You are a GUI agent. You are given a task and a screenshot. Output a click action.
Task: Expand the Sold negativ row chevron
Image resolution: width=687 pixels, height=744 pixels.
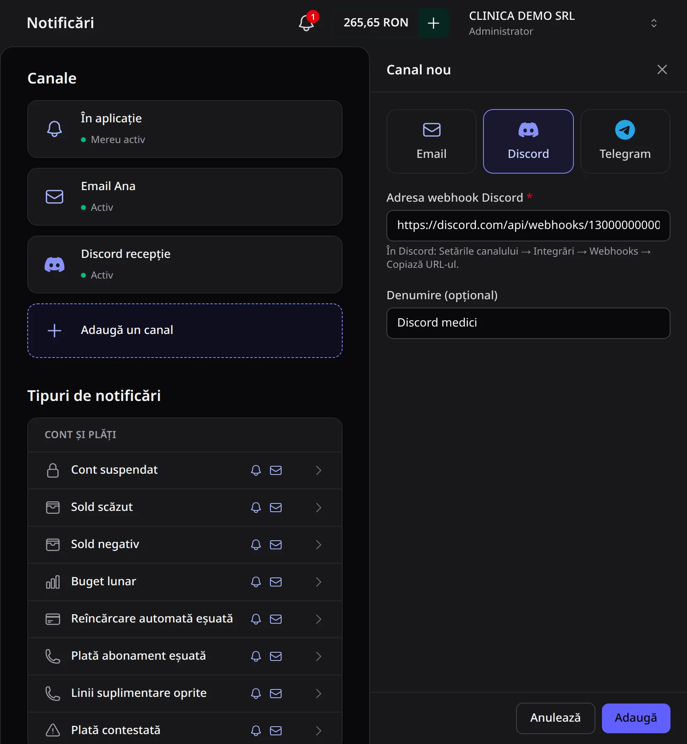click(318, 545)
